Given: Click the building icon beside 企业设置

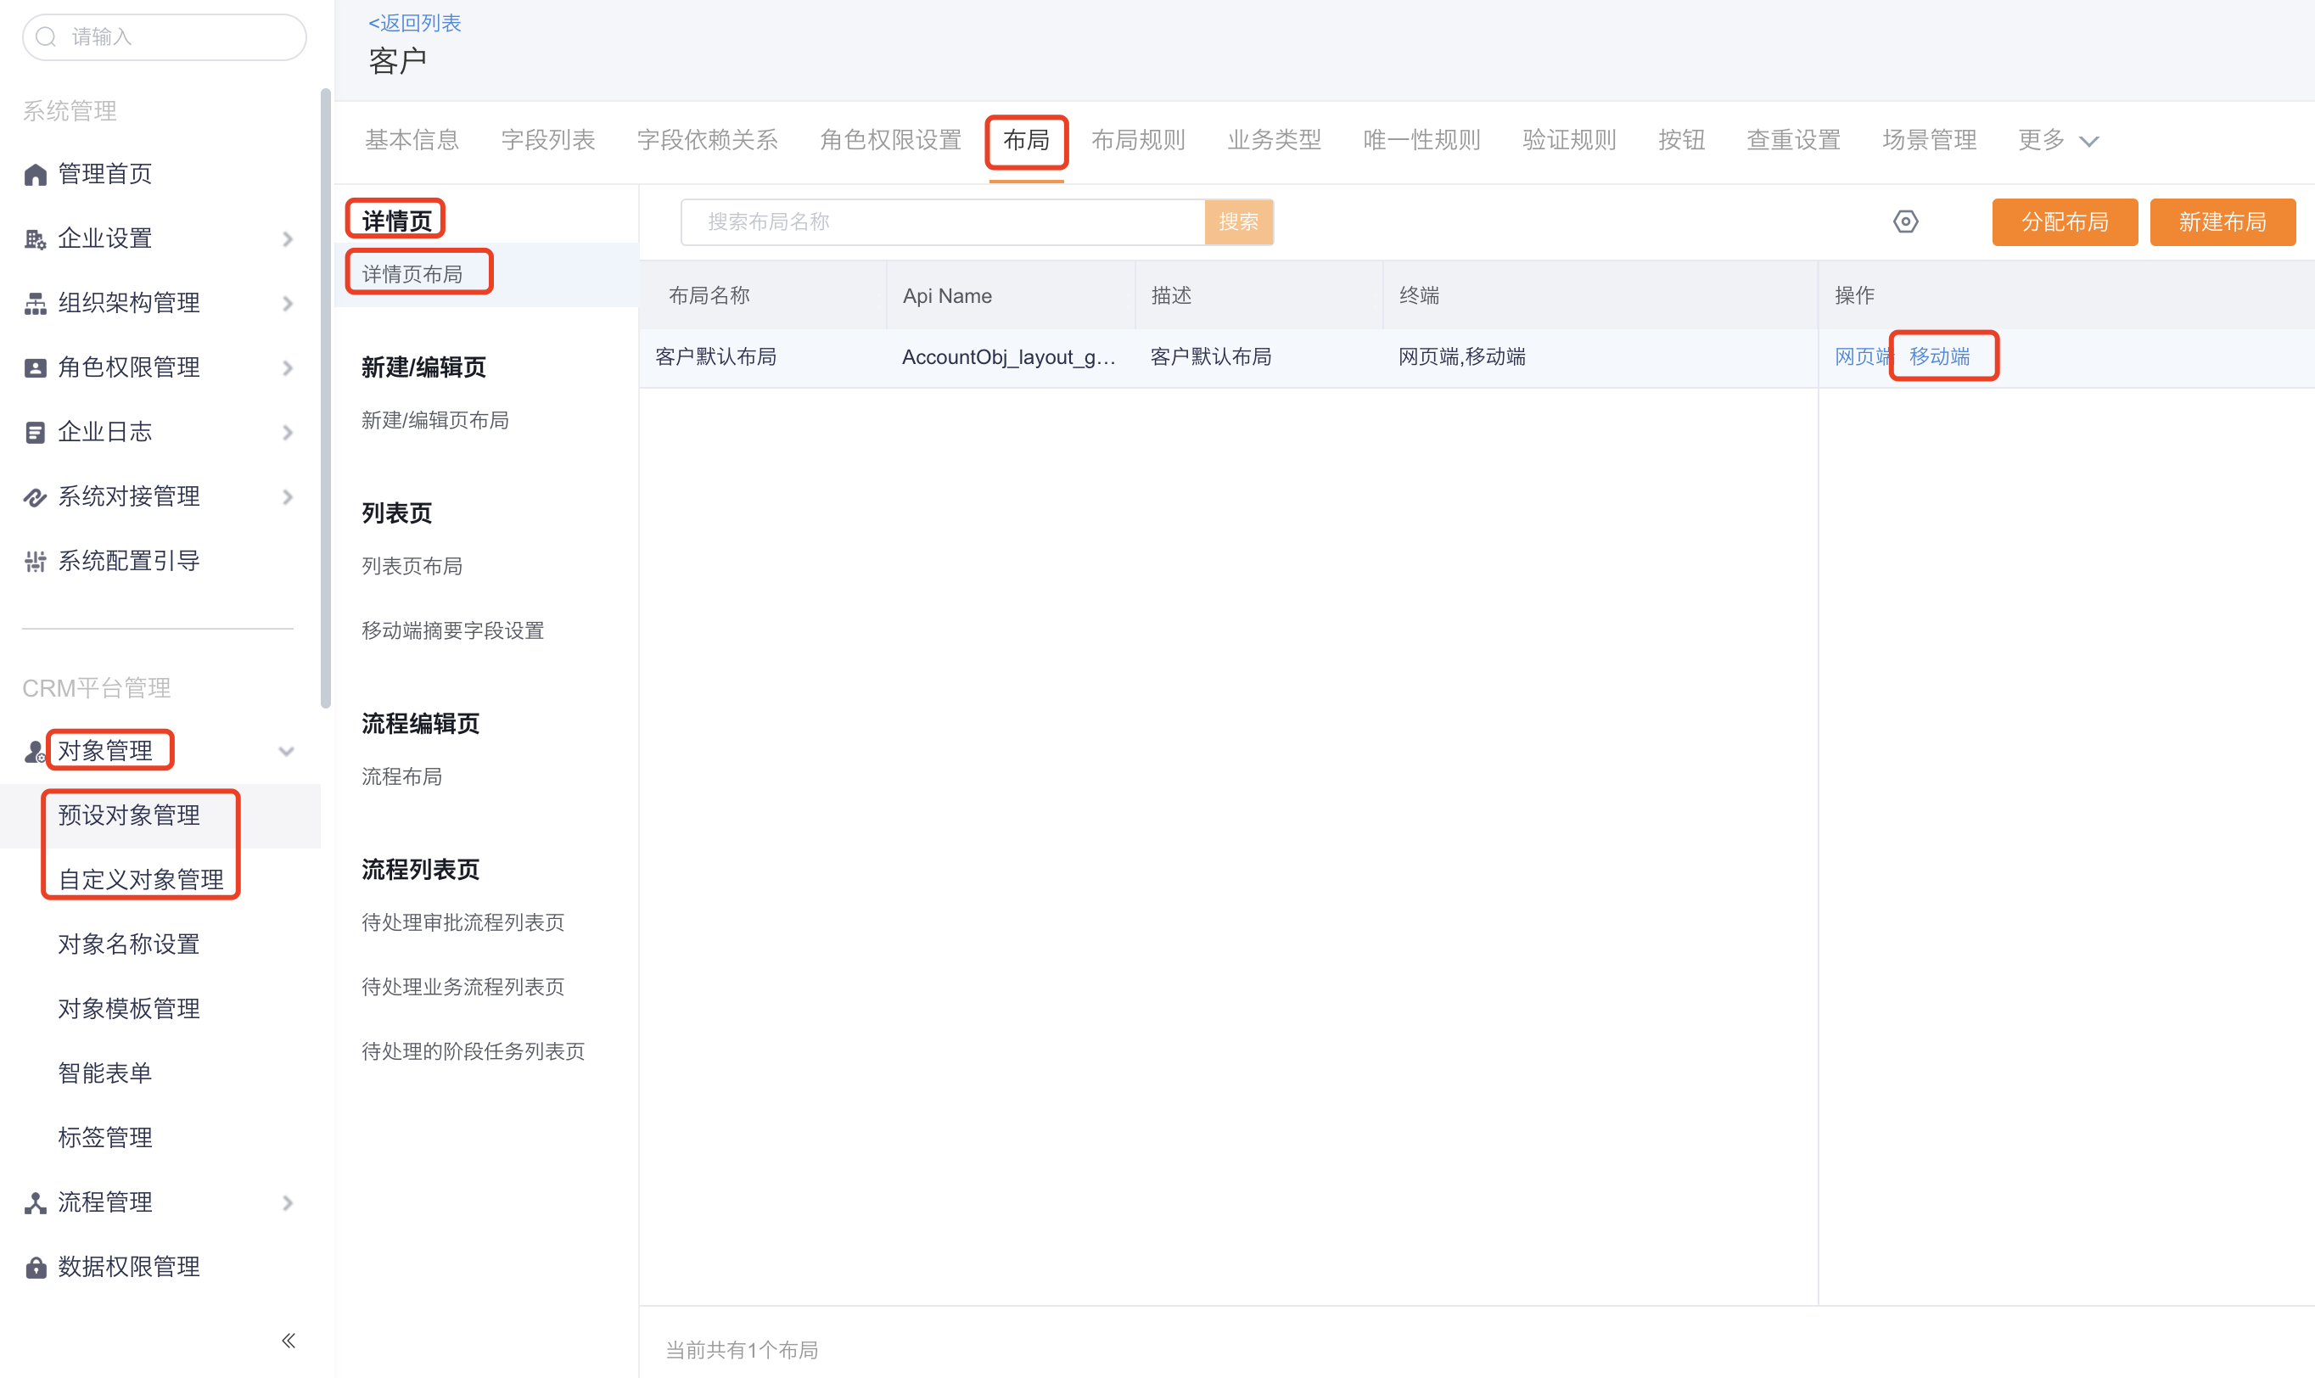Looking at the screenshot, I should [36, 238].
